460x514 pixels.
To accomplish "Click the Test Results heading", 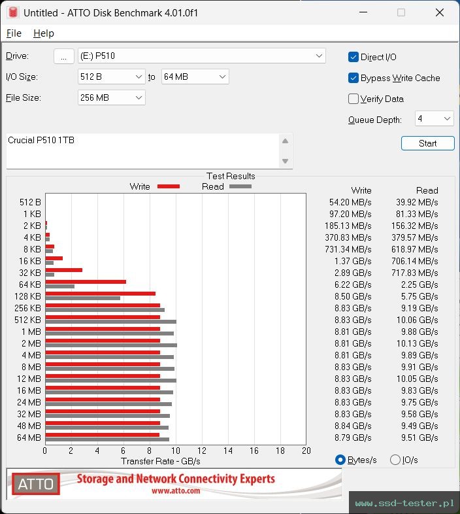I will (231, 176).
